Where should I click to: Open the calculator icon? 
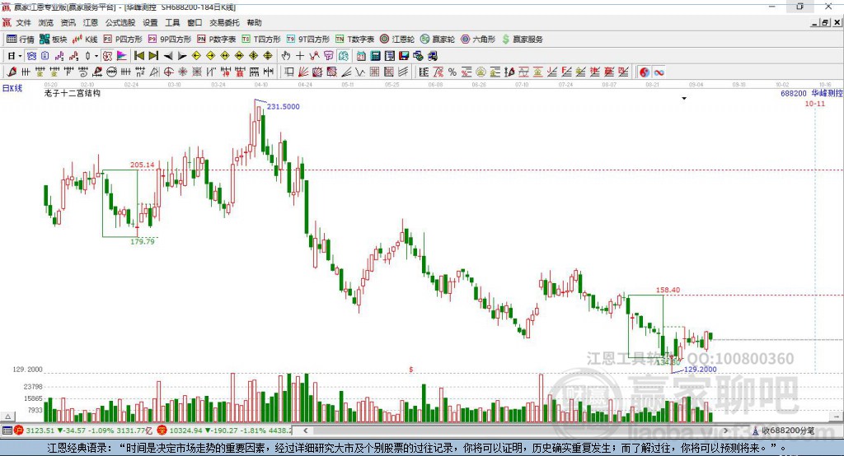click(376, 56)
